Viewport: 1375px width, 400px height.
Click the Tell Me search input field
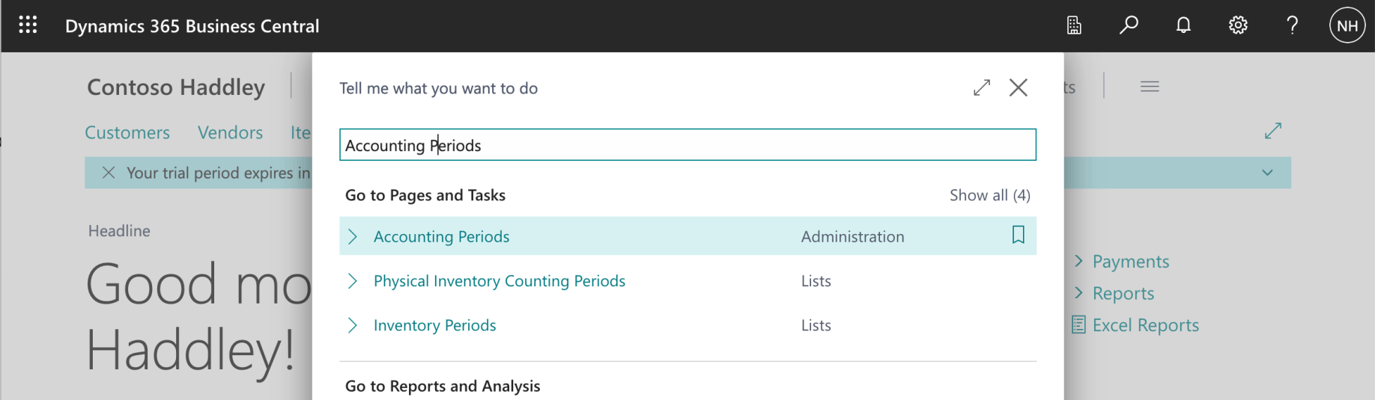(x=687, y=145)
